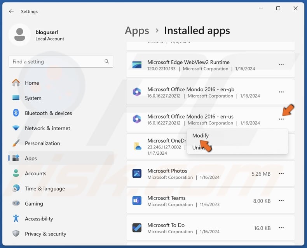Open Gaming settings
The height and width of the screenshot is (248, 307).
(61, 204)
